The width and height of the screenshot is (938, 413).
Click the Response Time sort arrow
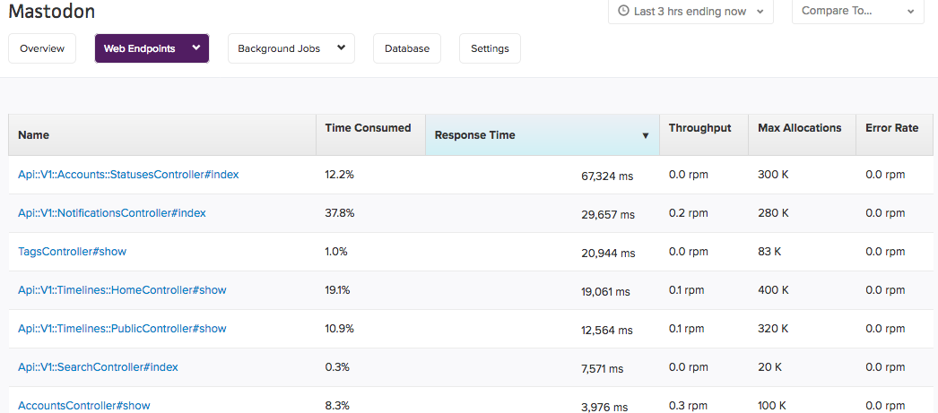pyautogui.click(x=646, y=135)
